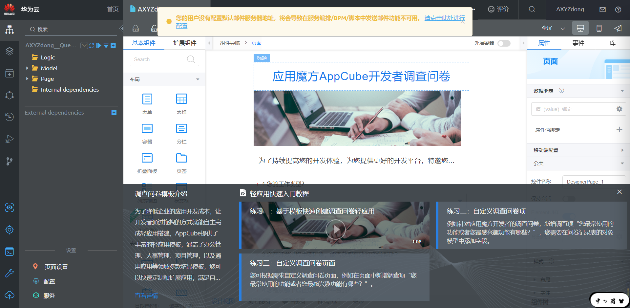The height and width of the screenshot is (308, 630).
Task: Open the 全屏 screen size dropdown
Action: pyautogui.click(x=563, y=29)
